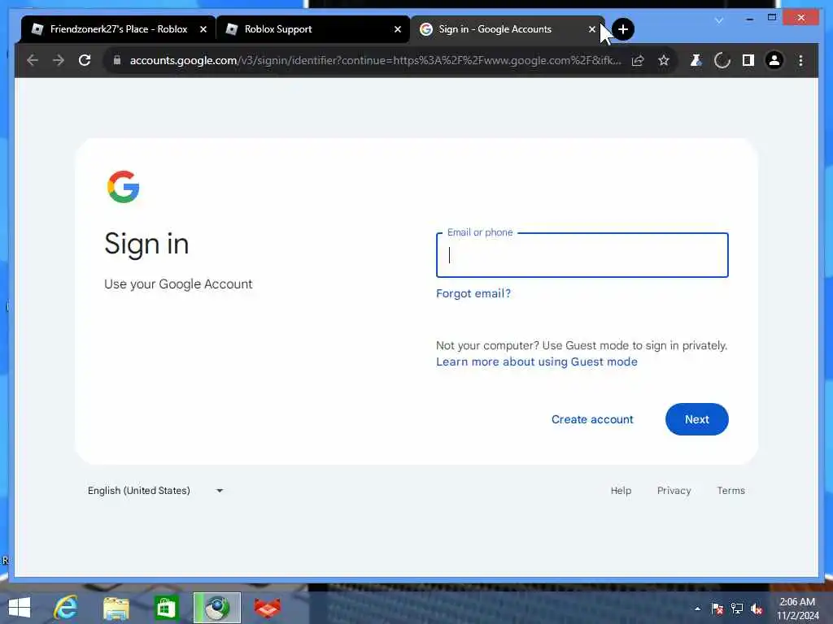Bookmark this page with the star icon
The height and width of the screenshot is (624, 833).
click(x=664, y=60)
